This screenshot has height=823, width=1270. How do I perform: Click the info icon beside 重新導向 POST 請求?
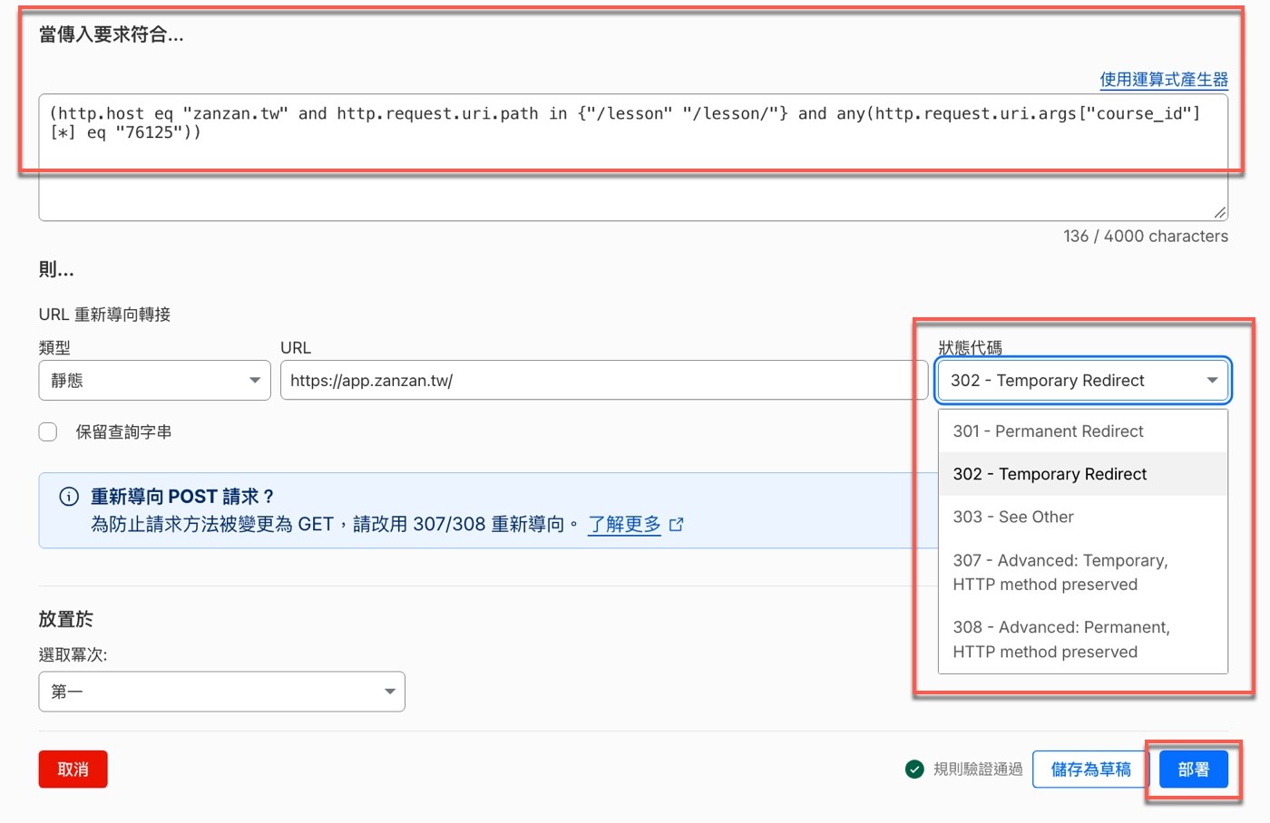pos(69,497)
